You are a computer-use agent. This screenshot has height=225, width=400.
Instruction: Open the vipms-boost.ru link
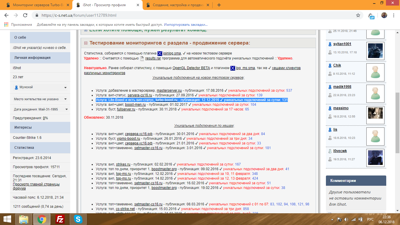click(x=129, y=139)
